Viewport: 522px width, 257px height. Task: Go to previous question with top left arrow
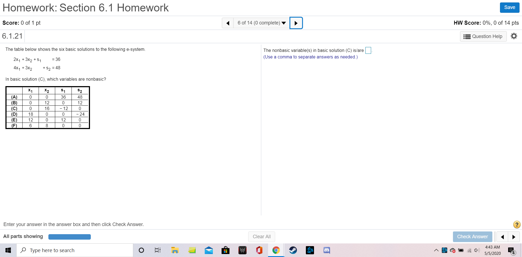(x=228, y=23)
